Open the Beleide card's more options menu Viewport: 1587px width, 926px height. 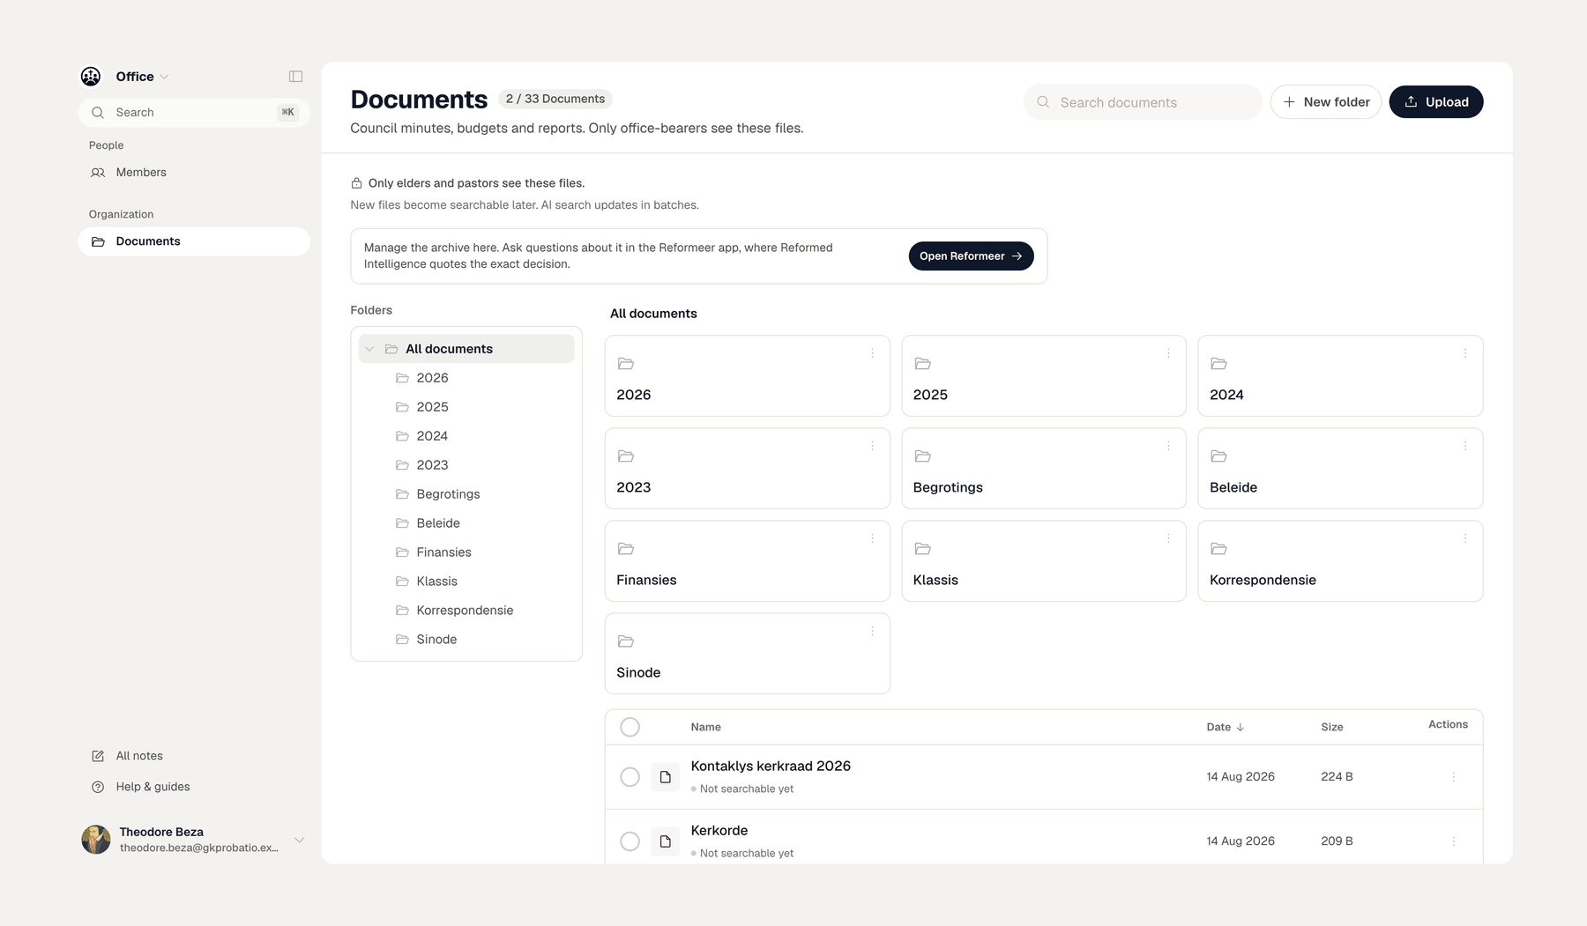coord(1465,446)
